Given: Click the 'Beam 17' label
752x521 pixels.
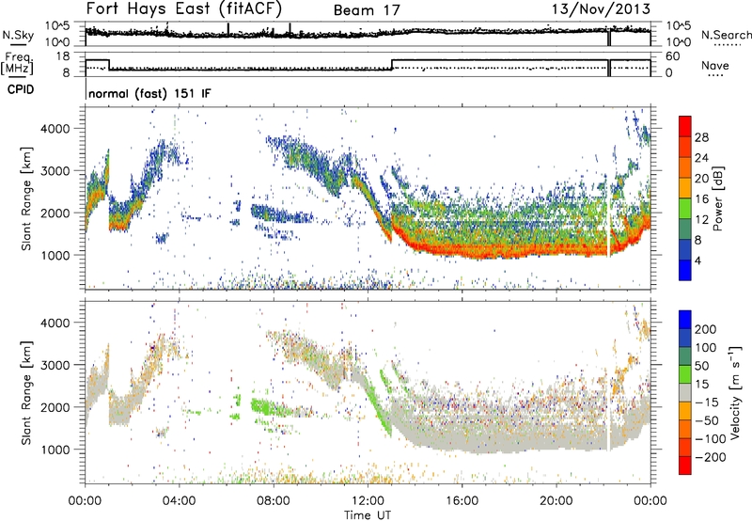Looking at the screenshot, I should click(367, 10).
